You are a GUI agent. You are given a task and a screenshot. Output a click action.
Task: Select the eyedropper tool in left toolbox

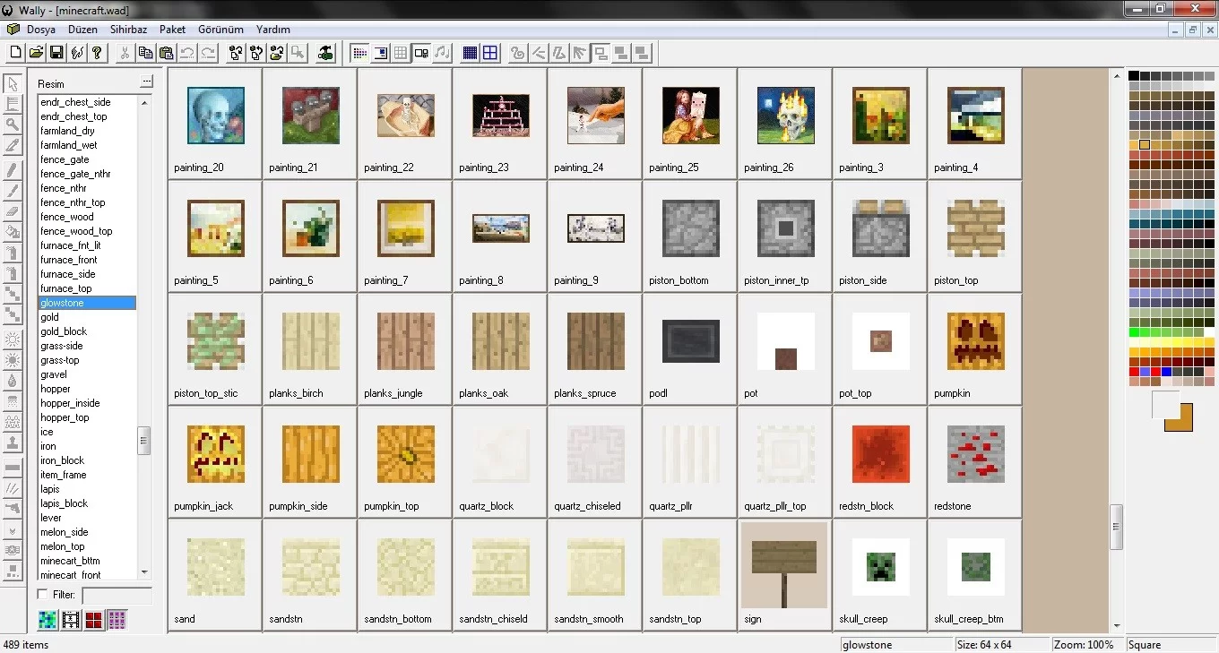[13, 145]
